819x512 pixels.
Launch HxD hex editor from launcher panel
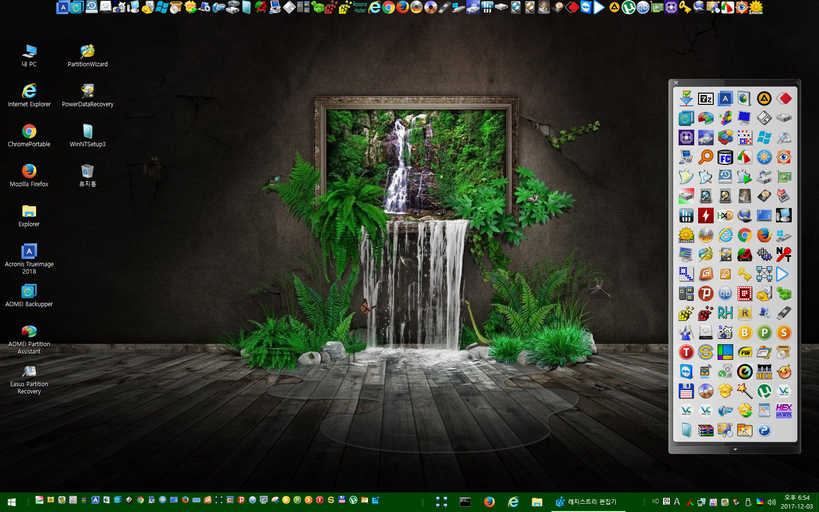click(x=725, y=216)
